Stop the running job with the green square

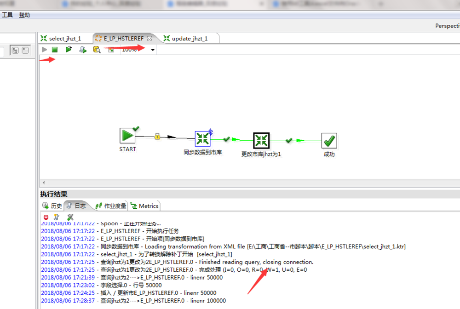click(x=55, y=50)
